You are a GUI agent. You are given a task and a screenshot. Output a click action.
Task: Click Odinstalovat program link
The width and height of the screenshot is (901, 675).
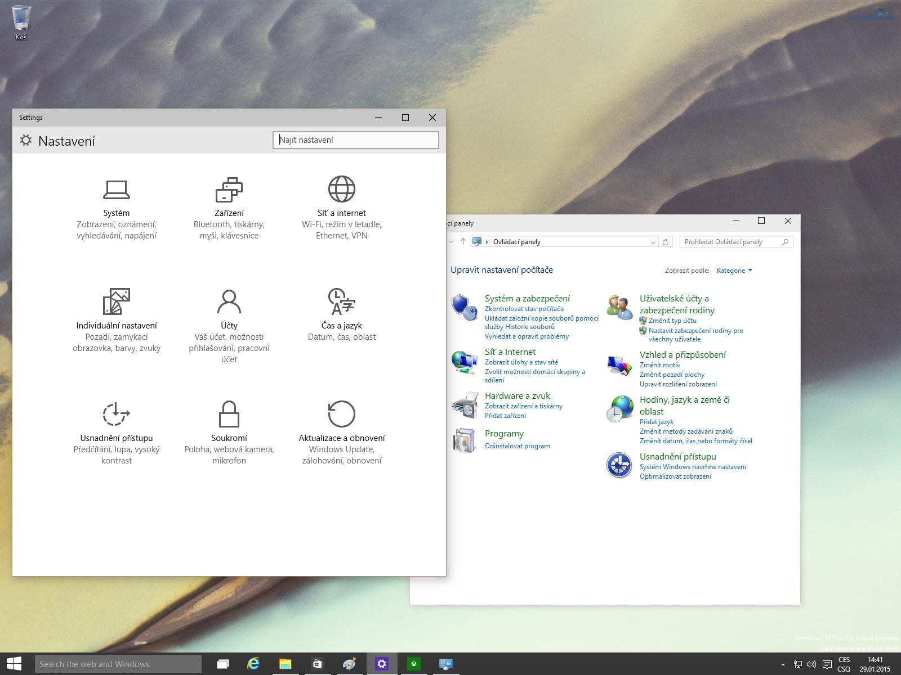(518, 446)
